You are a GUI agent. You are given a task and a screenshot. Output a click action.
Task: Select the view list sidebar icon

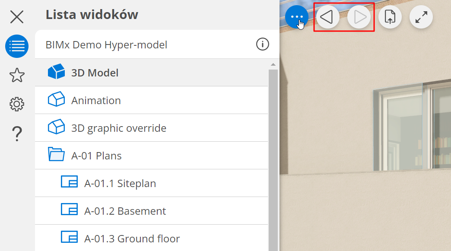pyautogui.click(x=17, y=46)
